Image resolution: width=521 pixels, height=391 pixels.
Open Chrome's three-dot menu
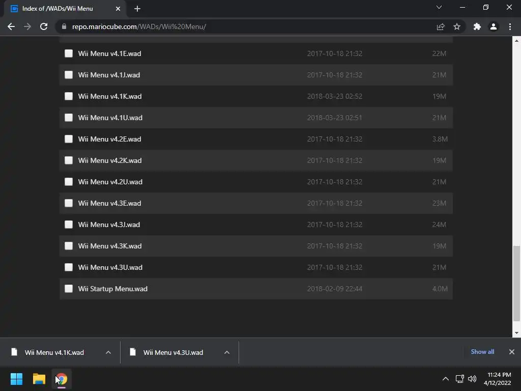[510, 26]
